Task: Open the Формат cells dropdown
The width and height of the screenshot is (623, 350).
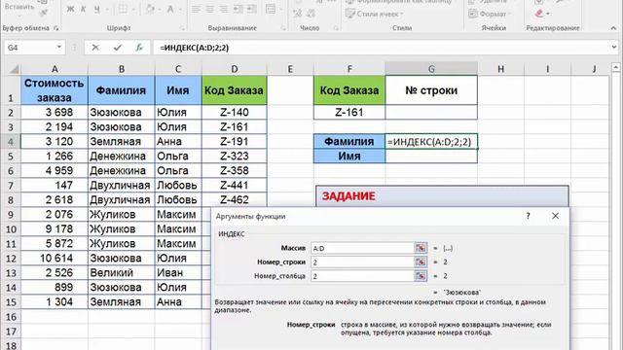Action: coord(490,14)
